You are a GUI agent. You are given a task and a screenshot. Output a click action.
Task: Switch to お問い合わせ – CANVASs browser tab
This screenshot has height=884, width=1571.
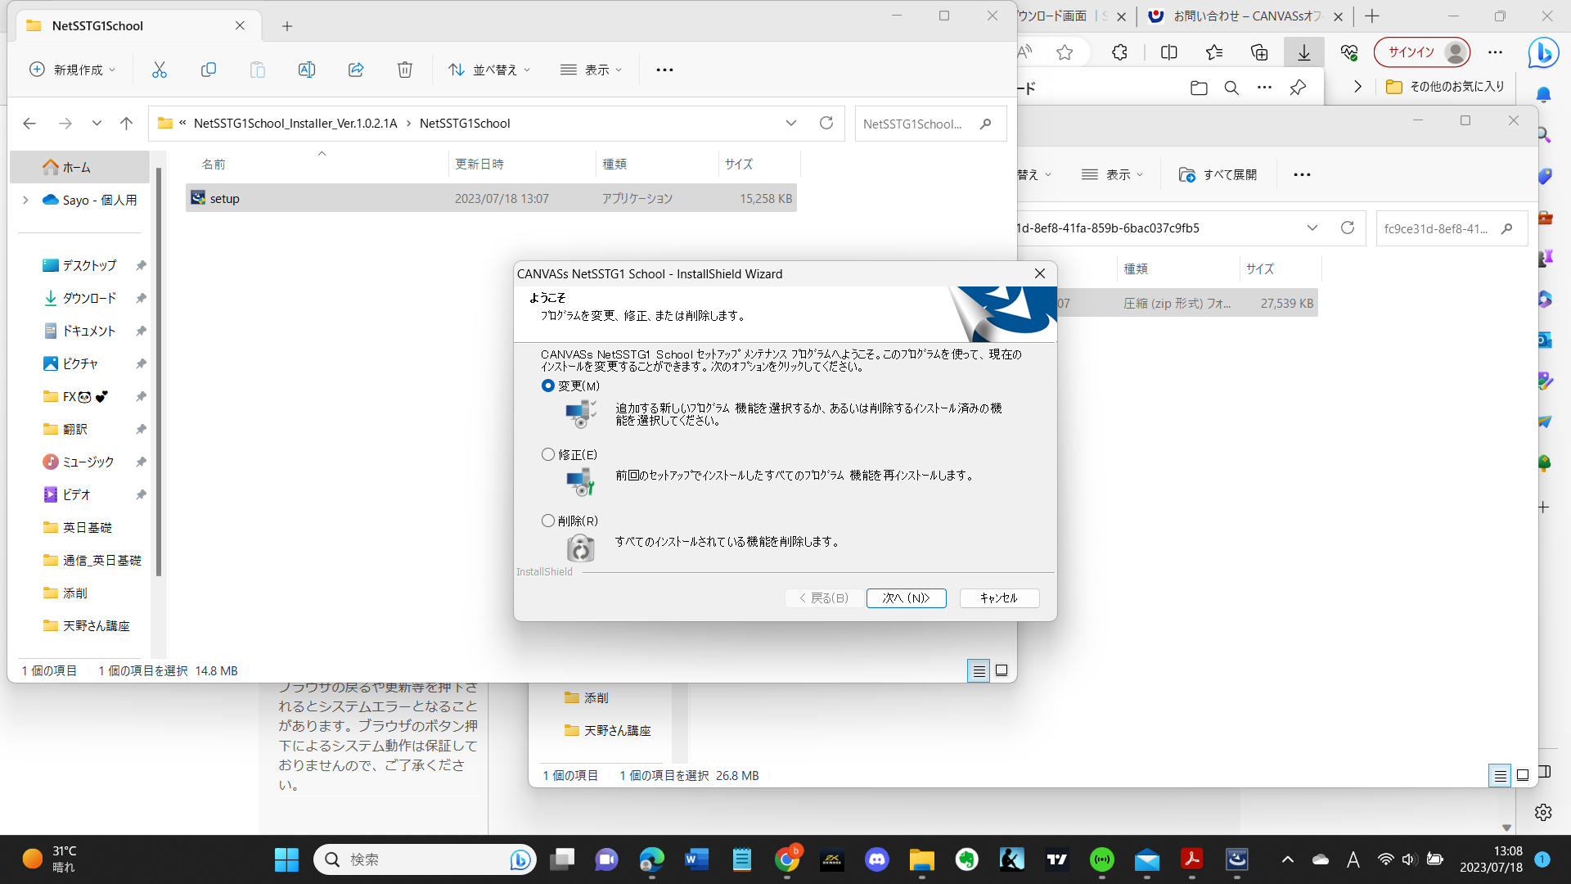tap(1247, 16)
